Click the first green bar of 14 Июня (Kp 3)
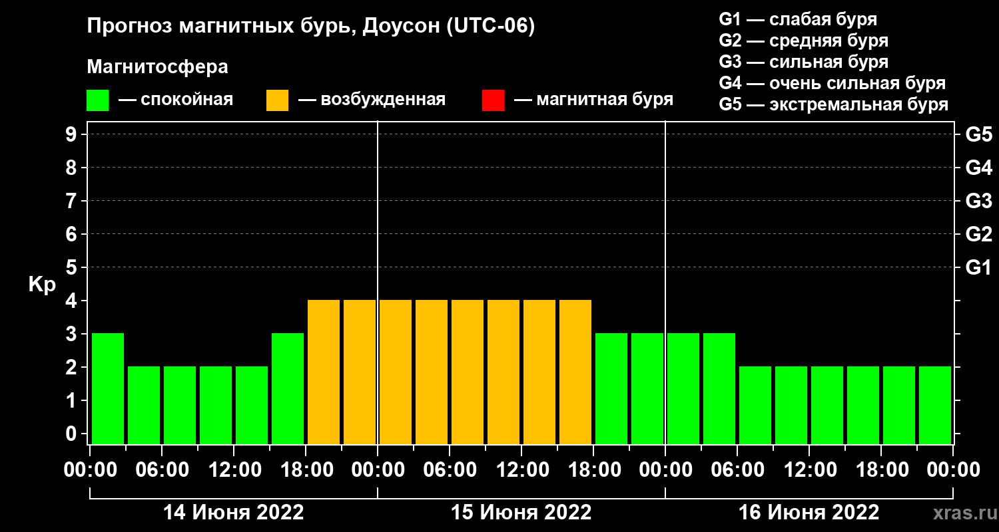The image size is (999, 532). pyautogui.click(x=108, y=389)
